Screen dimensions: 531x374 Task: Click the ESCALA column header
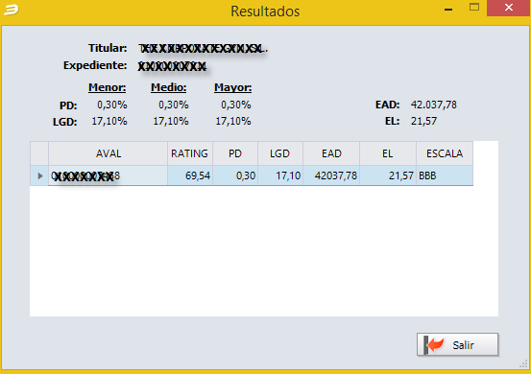point(445,153)
